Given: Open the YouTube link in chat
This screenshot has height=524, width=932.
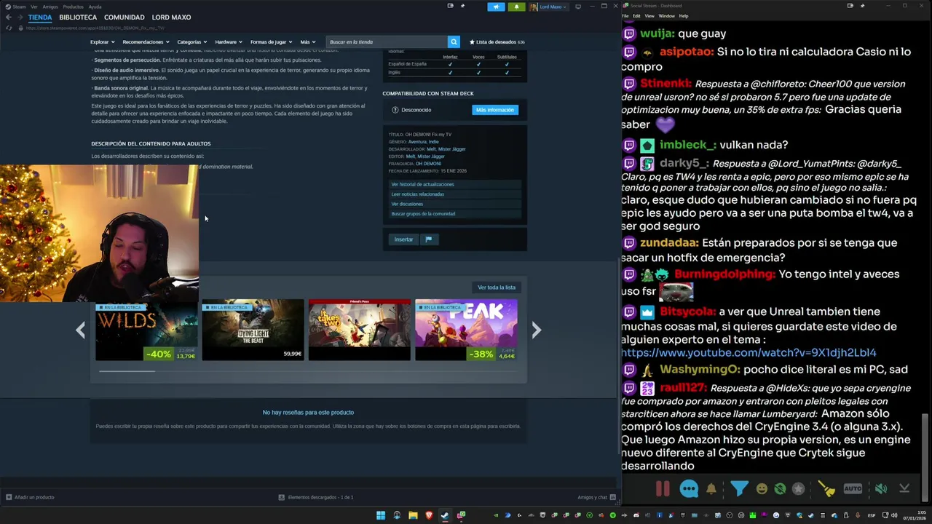Looking at the screenshot, I should pos(749,352).
